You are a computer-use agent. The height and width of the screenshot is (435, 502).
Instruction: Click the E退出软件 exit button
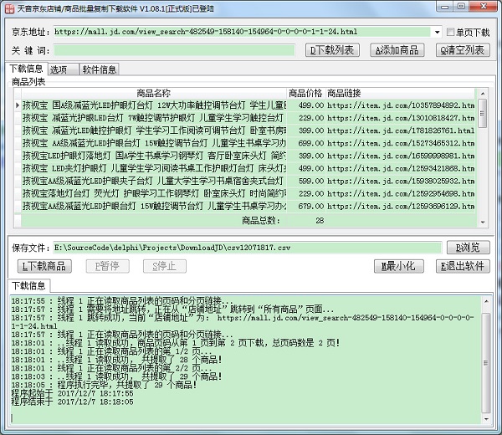pyautogui.click(x=463, y=266)
